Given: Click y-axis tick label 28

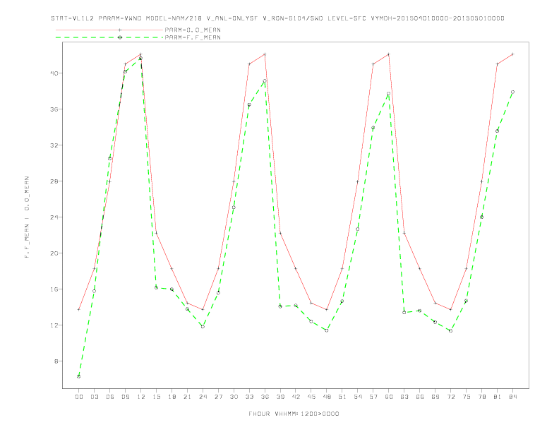Looking at the screenshot, I should tap(54, 181).
